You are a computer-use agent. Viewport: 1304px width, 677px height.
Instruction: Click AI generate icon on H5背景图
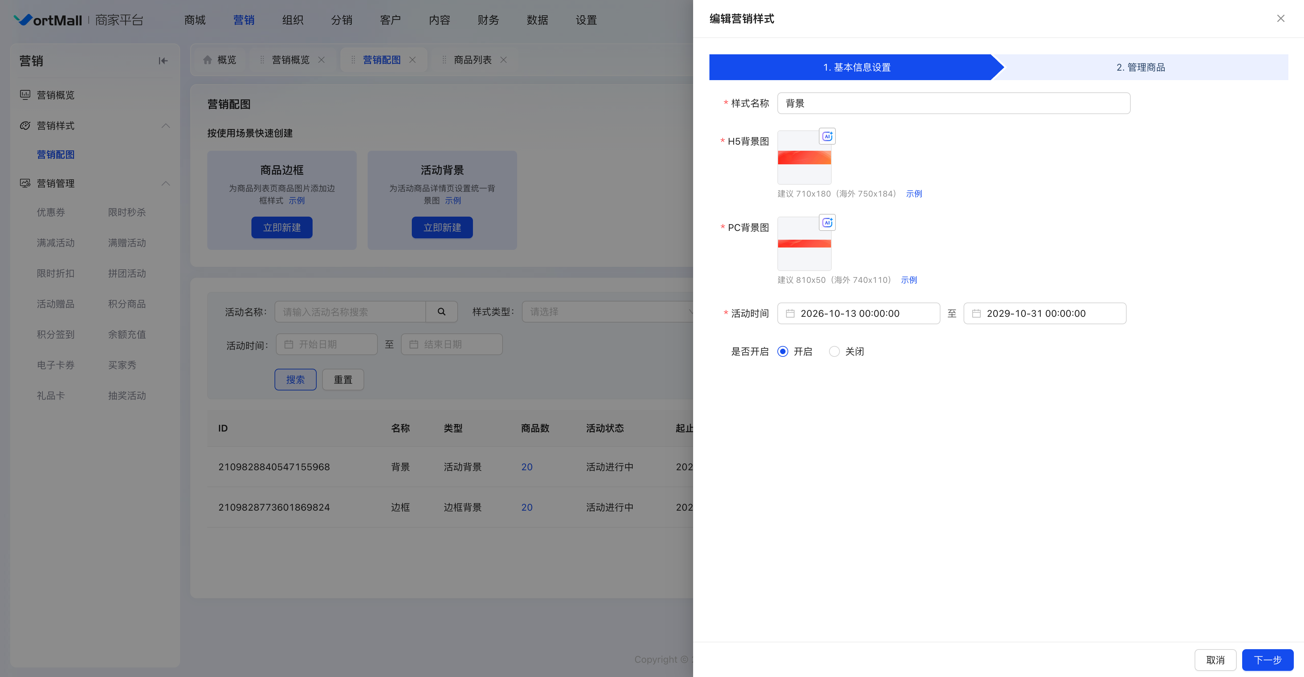[827, 136]
